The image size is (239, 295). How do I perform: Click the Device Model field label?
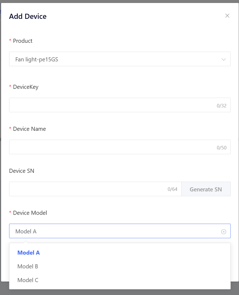[30, 213]
